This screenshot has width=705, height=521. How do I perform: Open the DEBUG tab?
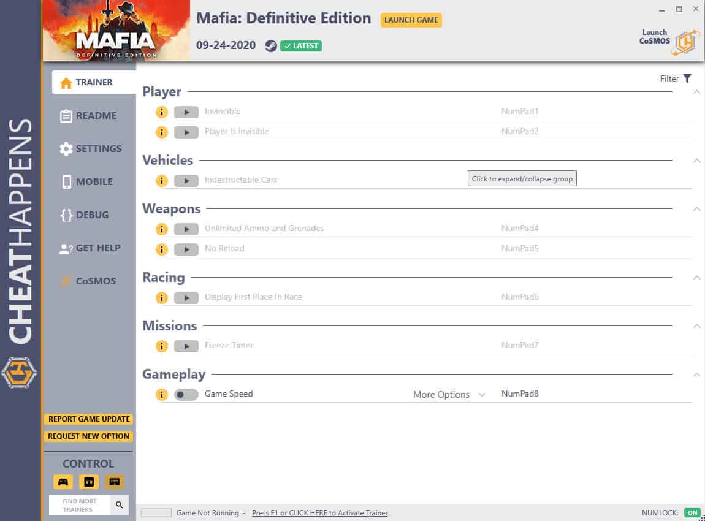(x=85, y=215)
